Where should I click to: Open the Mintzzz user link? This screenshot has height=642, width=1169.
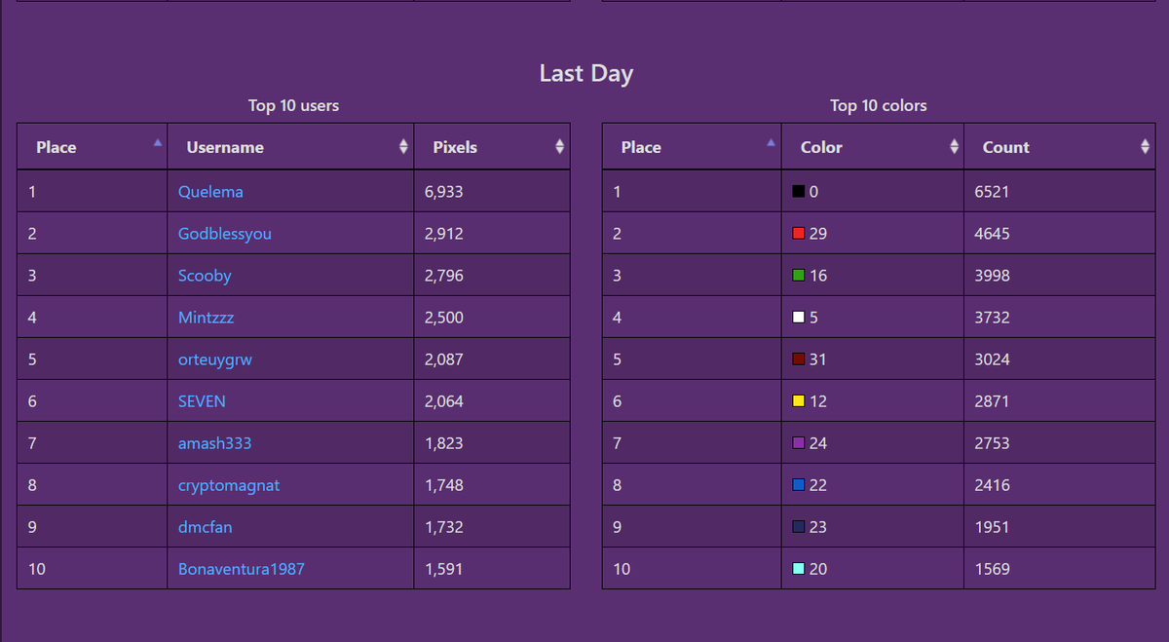coord(206,318)
